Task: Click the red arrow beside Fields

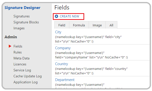Action: [x=10, y=46]
